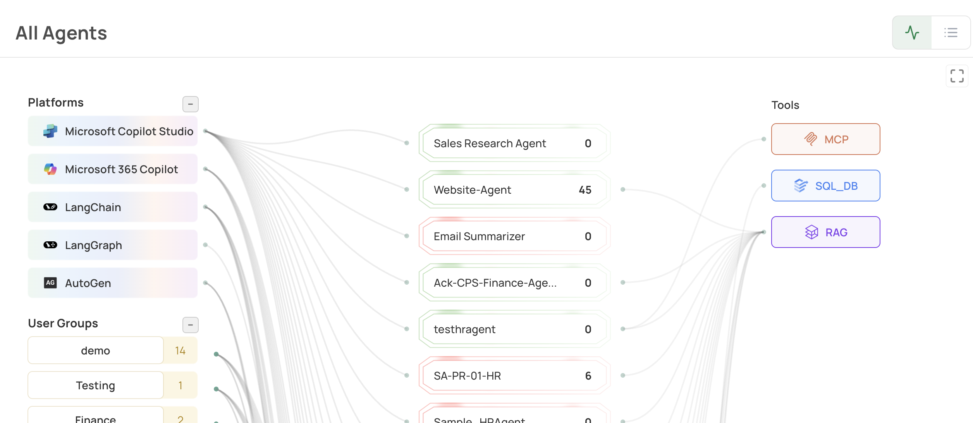Screen dimensions: 973x423
Task: Switch to the graph activity view
Action: pos(912,33)
